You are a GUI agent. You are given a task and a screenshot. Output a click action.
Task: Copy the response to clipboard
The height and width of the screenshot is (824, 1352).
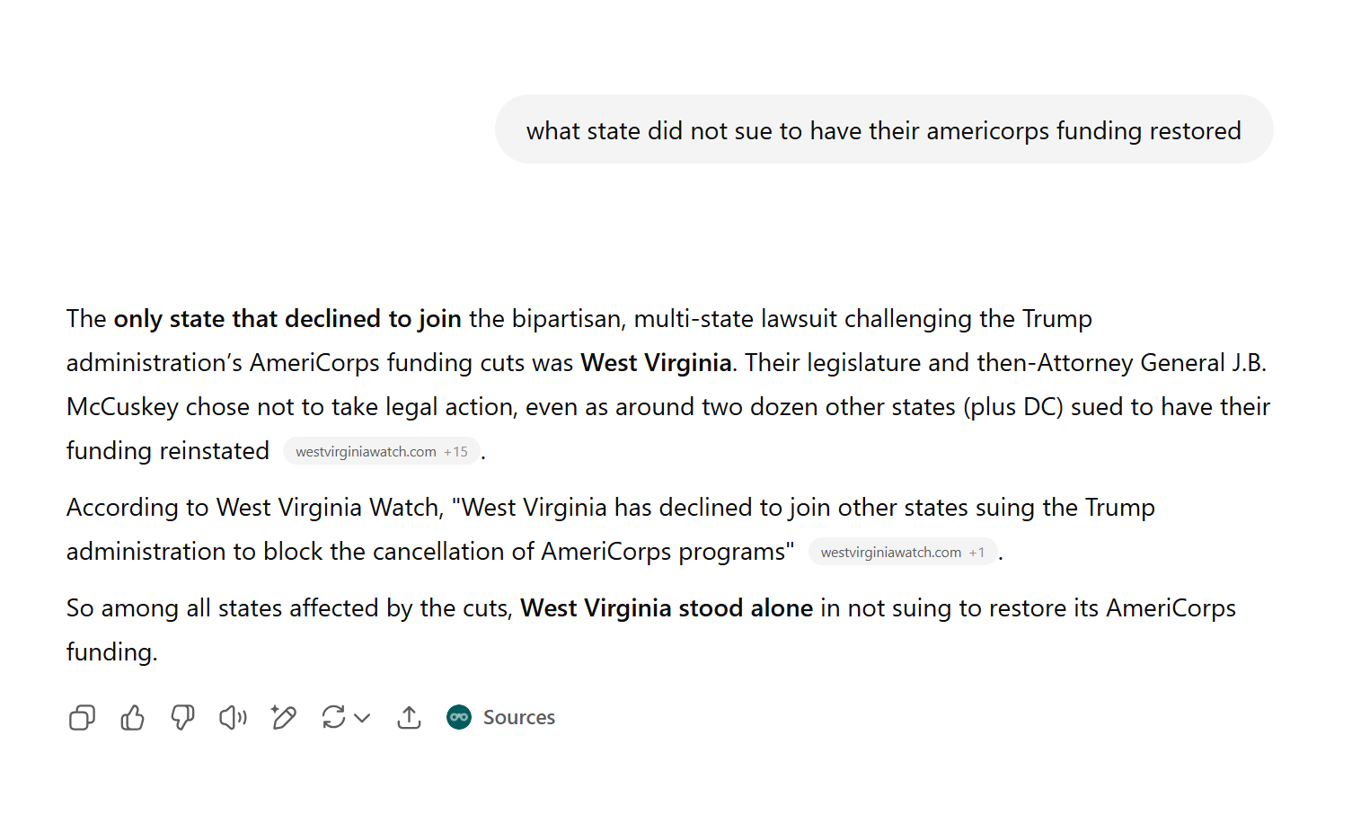tap(82, 717)
